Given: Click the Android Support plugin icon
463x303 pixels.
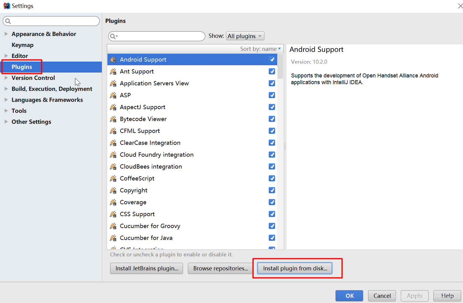Looking at the screenshot, I should (113, 59).
